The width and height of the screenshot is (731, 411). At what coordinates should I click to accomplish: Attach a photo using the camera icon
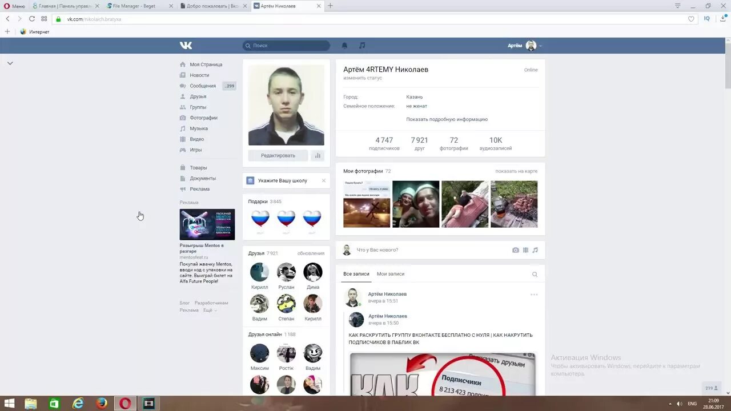click(x=516, y=250)
